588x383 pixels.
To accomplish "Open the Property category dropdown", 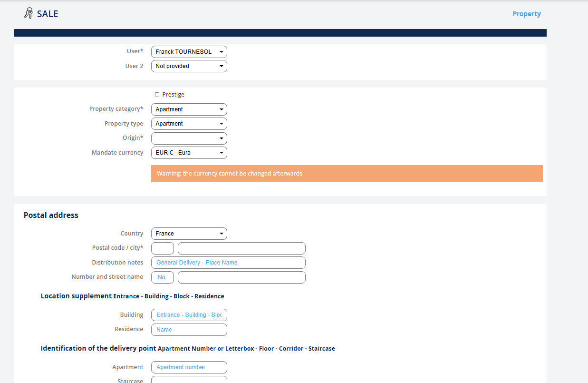I will pyautogui.click(x=189, y=109).
